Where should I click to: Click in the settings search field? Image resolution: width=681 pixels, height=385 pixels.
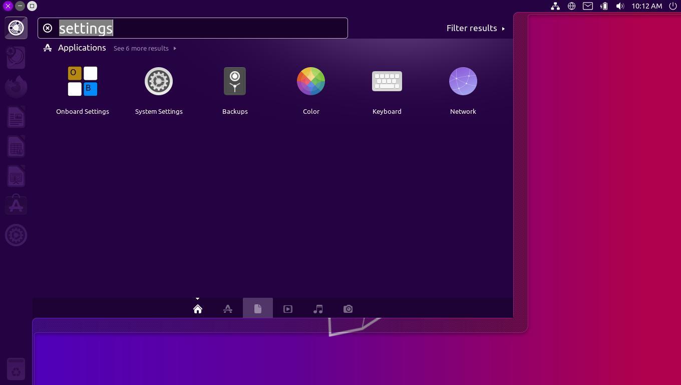[225, 28]
